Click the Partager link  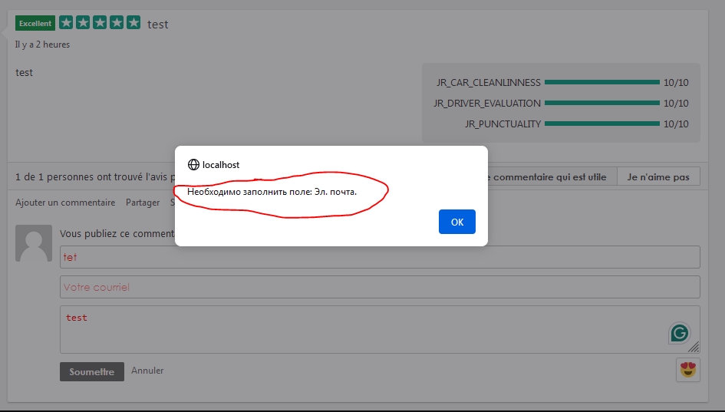pos(142,203)
